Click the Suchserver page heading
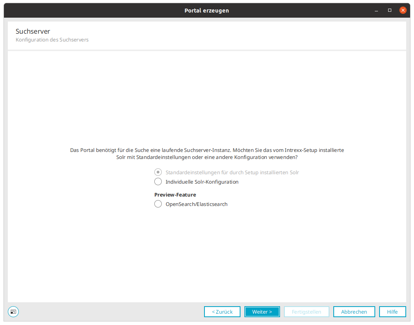 [x=33, y=31]
